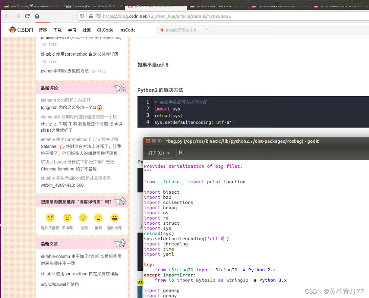Image resolution: width=369 pixels, height=298 pixels.
Task: Click the pin icon beside 最新评论 header
Action: 120,88
